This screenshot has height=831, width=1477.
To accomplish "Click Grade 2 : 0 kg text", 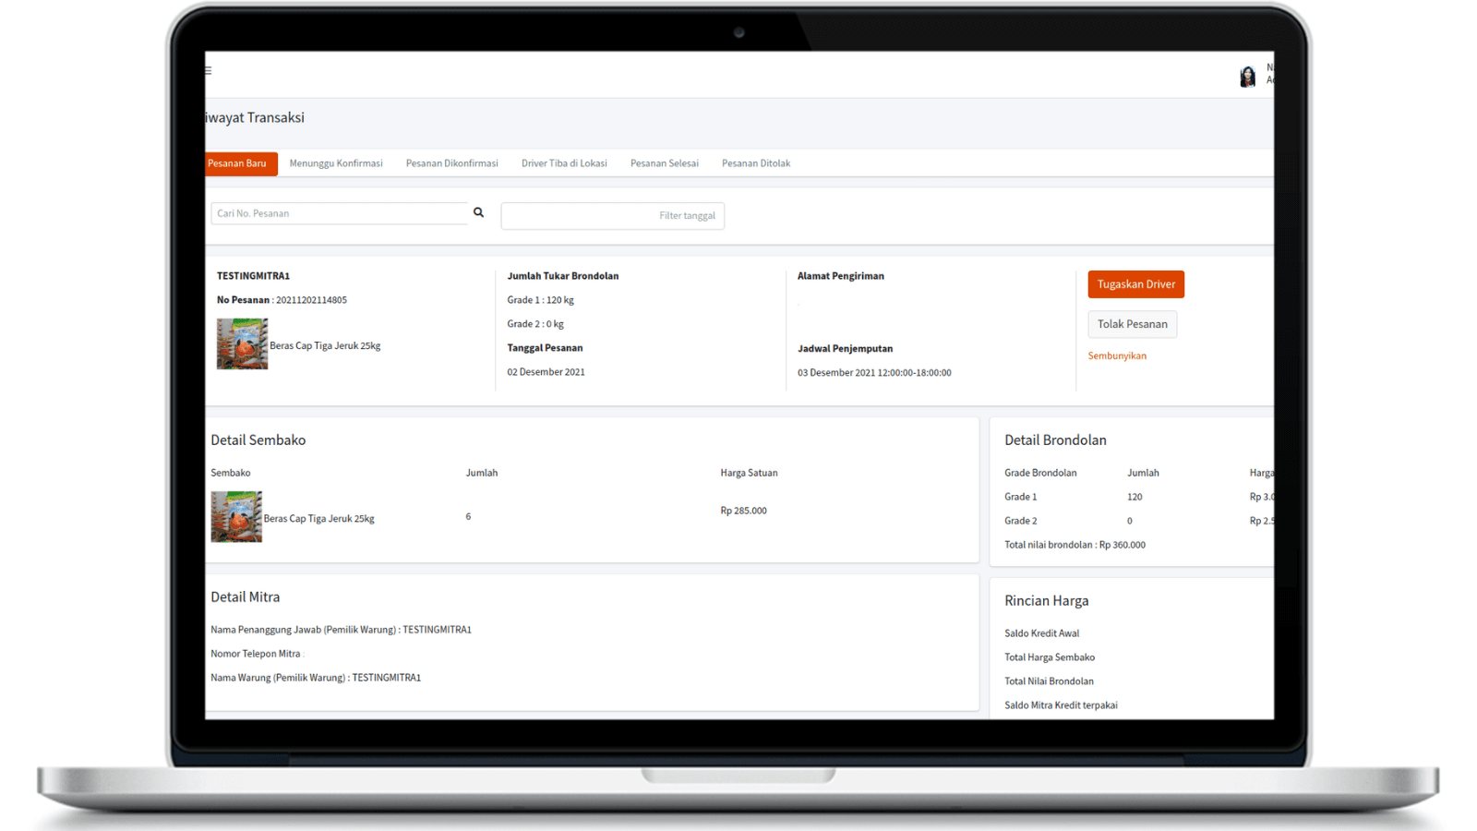I will tap(535, 324).
